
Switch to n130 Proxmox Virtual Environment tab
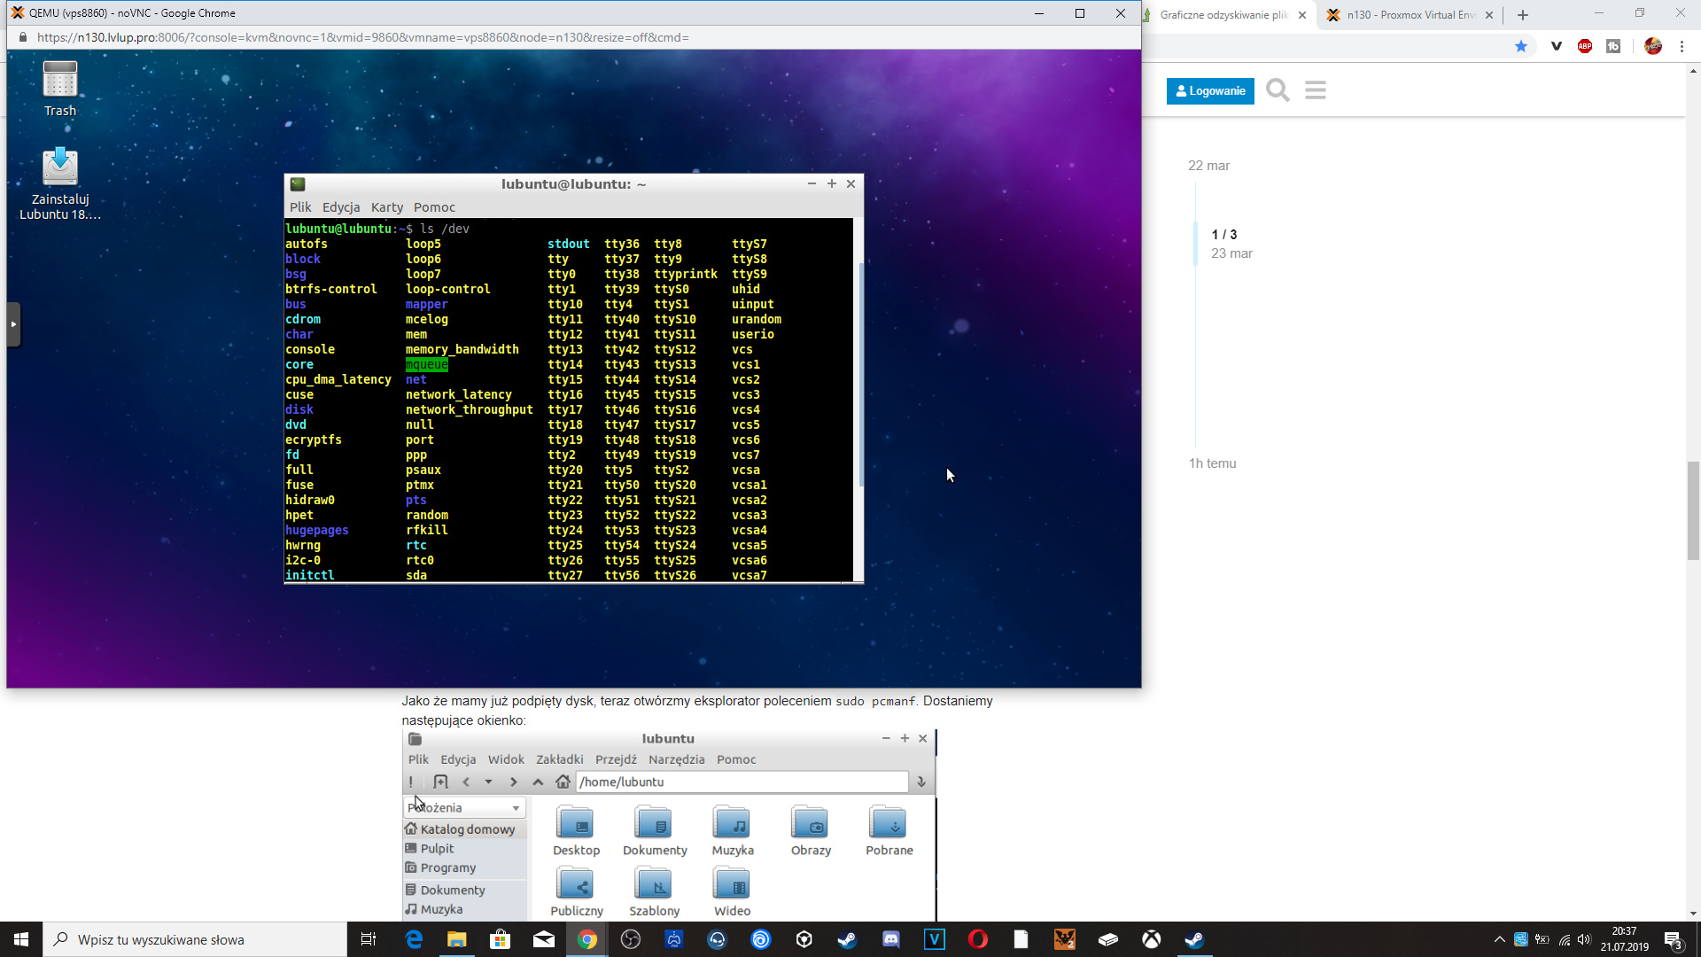1410,15
